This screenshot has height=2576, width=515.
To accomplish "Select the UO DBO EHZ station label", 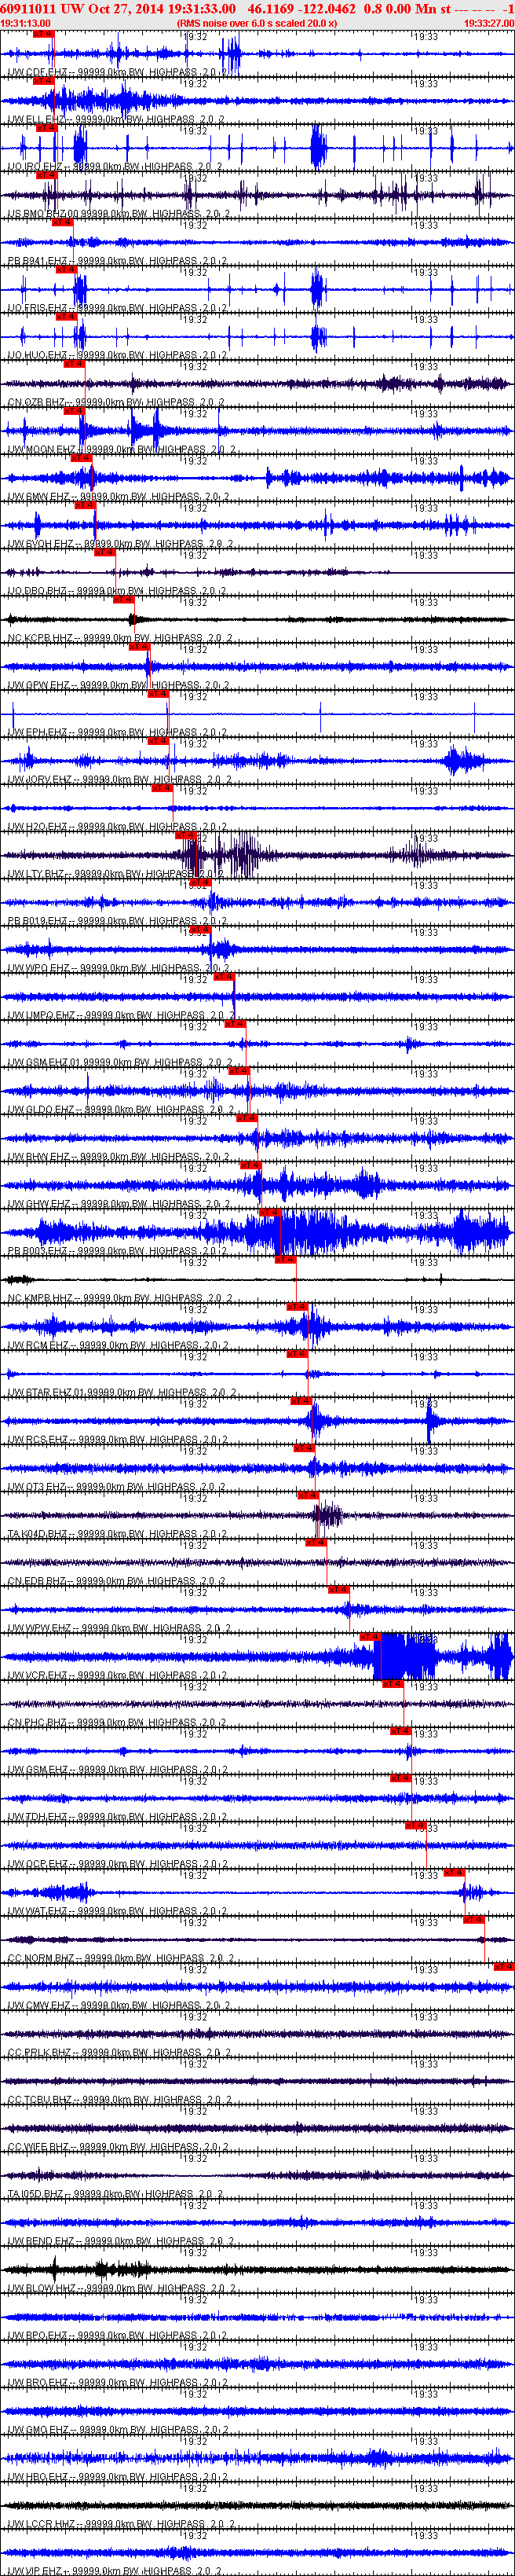I will 115,591.
